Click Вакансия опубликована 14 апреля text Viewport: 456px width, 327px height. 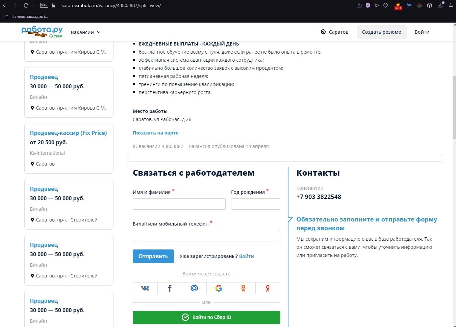coord(229,146)
